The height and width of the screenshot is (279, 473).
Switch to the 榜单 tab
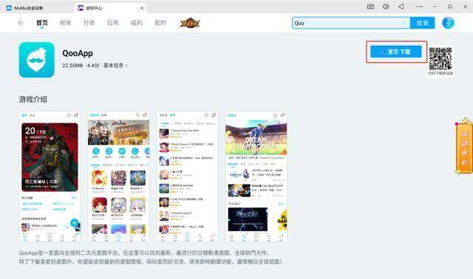[66, 23]
